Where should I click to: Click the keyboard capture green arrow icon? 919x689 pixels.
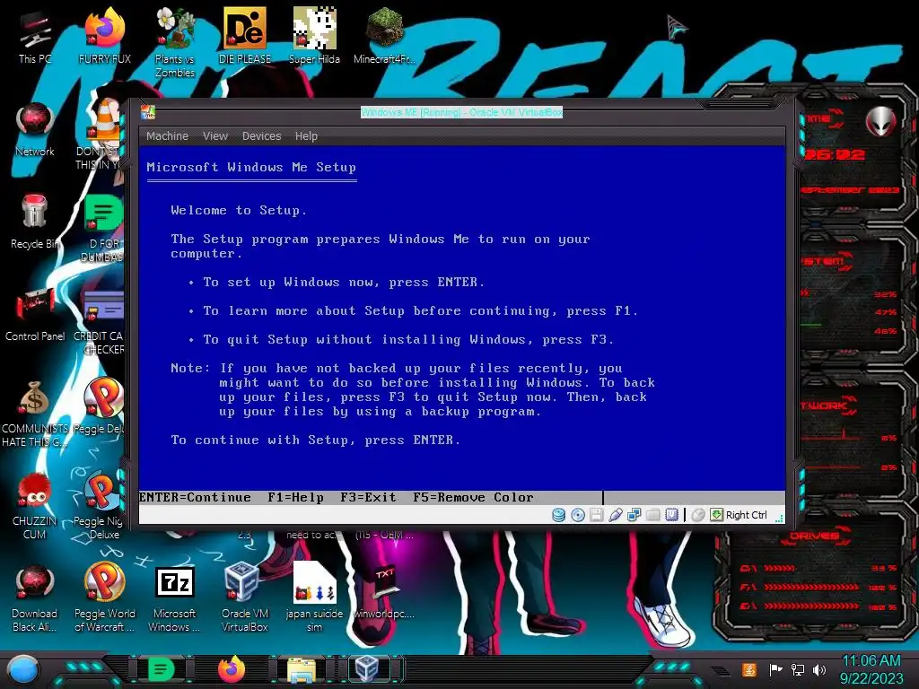[716, 515]
